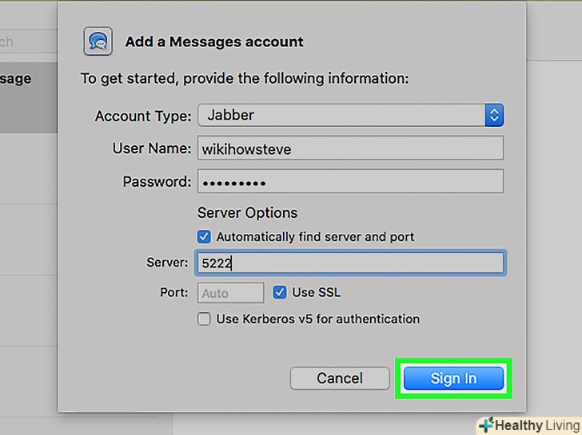
Task: Enable Use Kerberos v5 for authentication
Action: pos(204,318)
